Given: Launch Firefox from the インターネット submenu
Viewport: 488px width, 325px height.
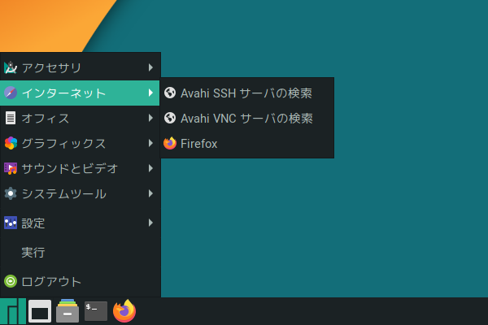Looking at the screenshot, I should coord(247,143).
